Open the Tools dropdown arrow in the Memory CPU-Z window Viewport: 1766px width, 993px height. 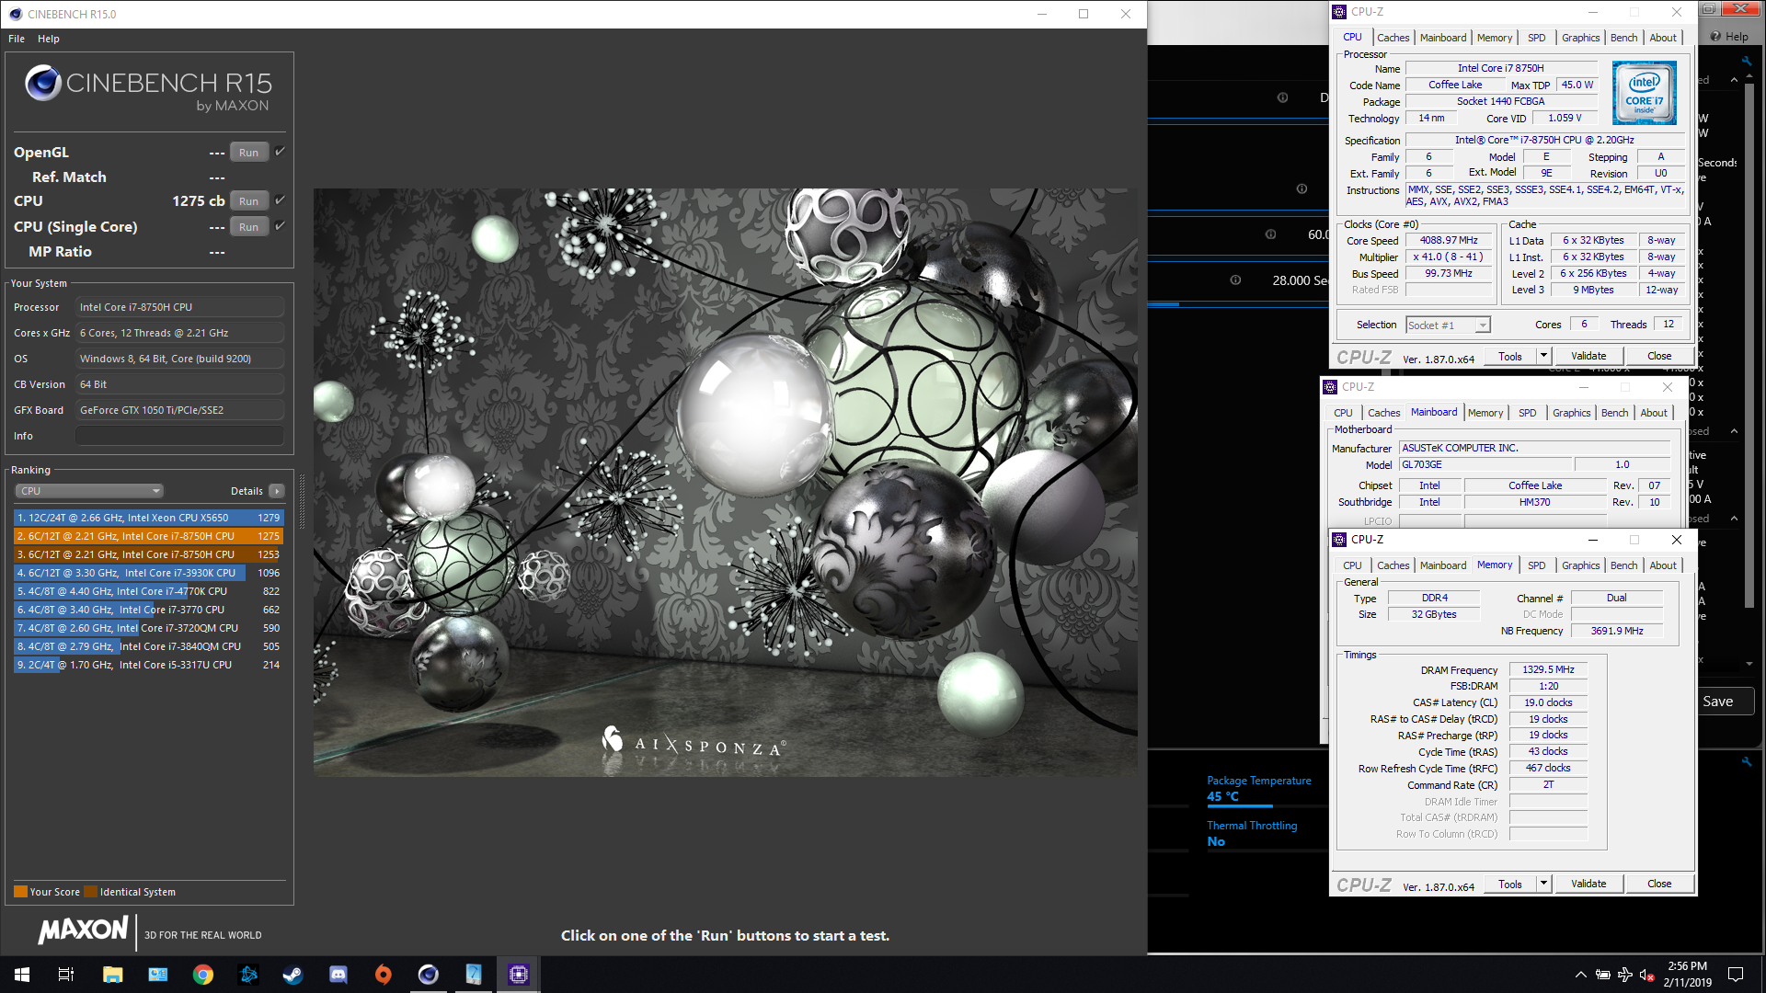pos(1543,884)
